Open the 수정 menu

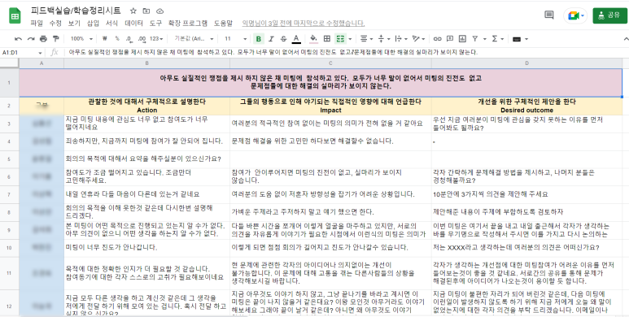click(x=55, y=24)
